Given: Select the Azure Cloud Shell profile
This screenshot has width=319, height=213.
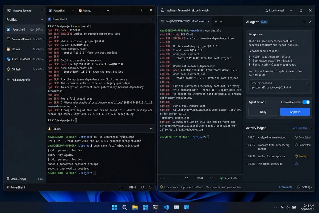Looking at the screenshot, I should (x=25, y=59).
